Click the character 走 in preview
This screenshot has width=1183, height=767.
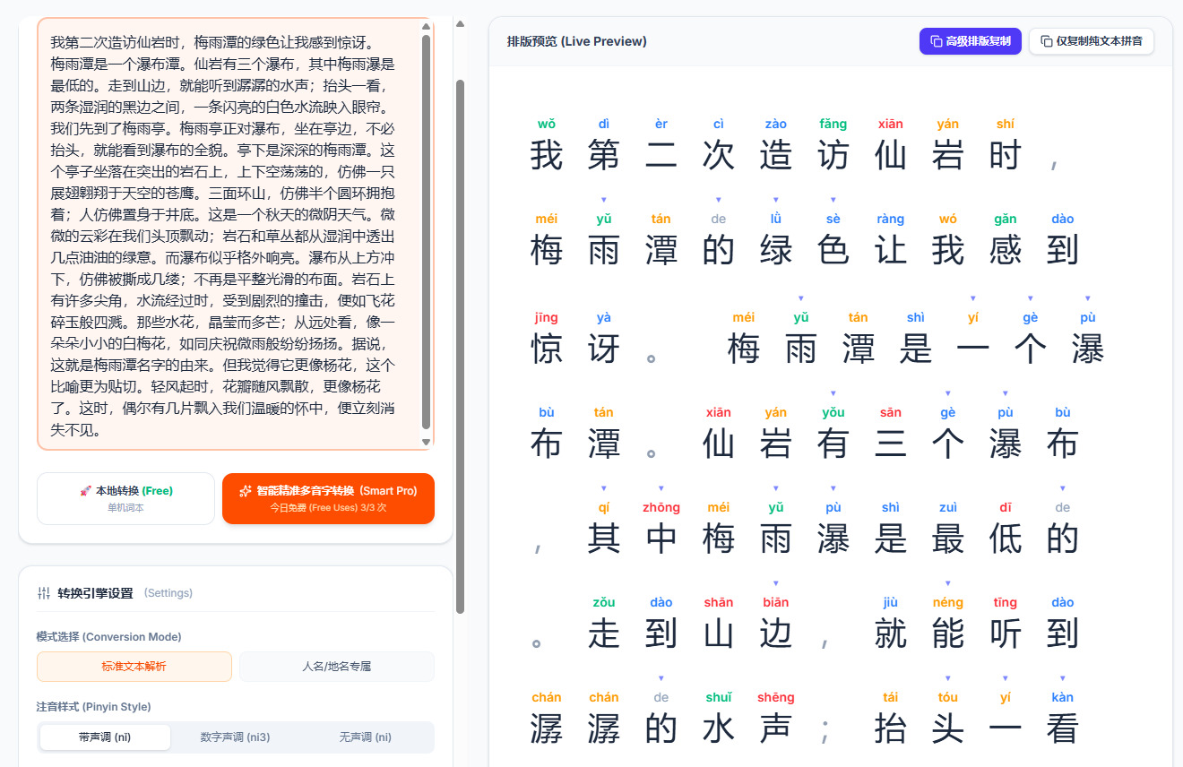pyautogui.click(x=604, y=633)
